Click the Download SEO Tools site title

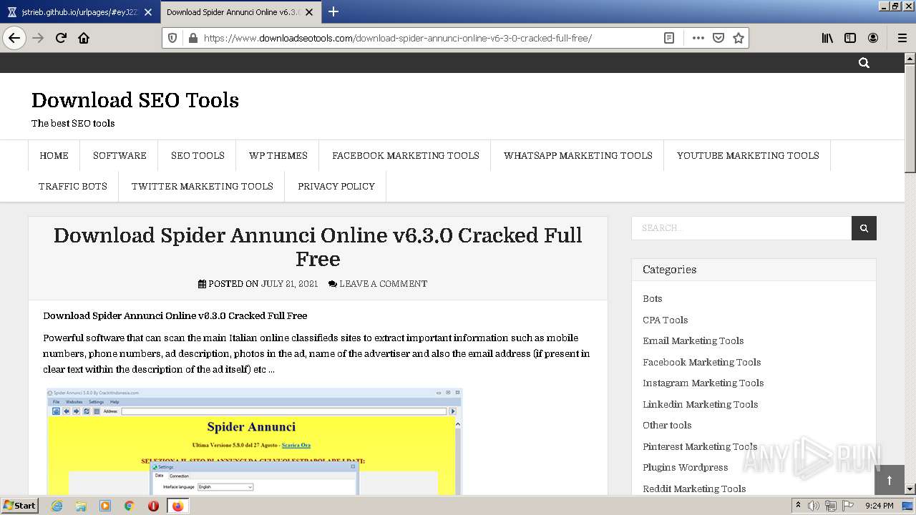coord(135,100)
